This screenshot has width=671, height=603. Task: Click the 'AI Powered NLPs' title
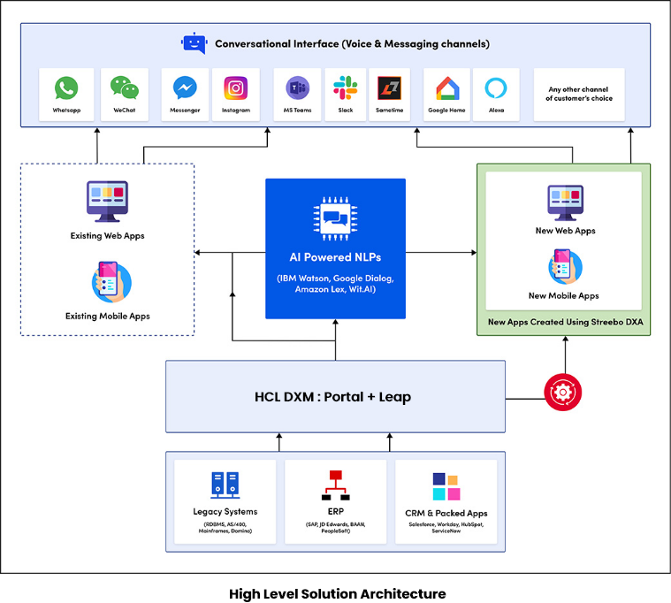336,257
